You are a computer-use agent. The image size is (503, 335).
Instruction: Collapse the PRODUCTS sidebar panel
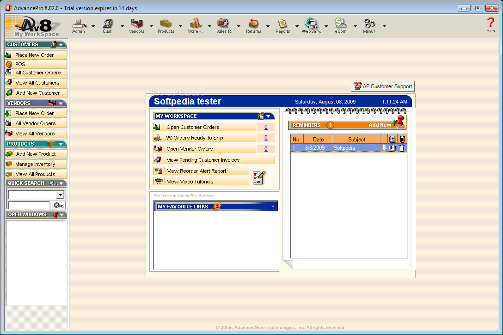point(61,144)
